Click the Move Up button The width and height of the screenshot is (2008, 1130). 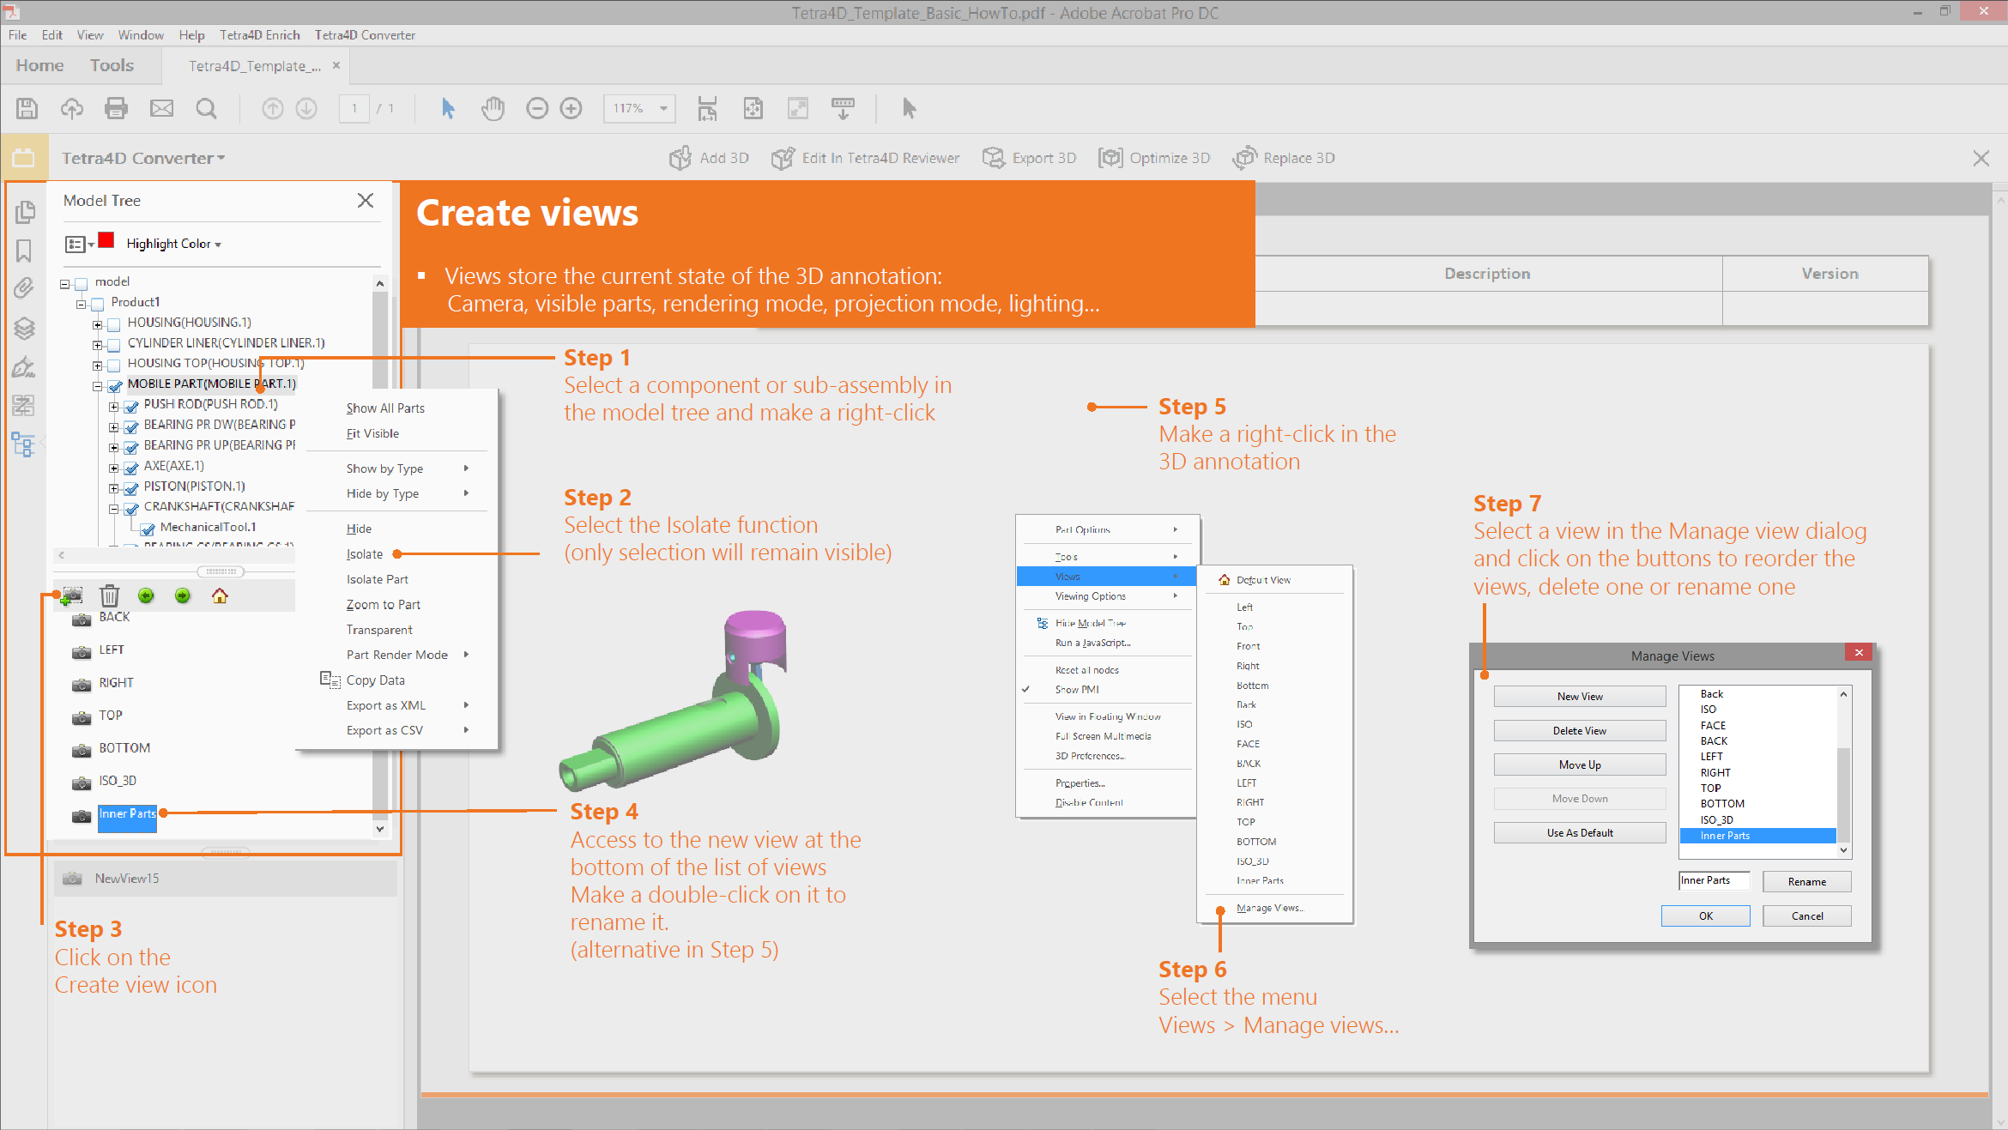[1580, 764]
